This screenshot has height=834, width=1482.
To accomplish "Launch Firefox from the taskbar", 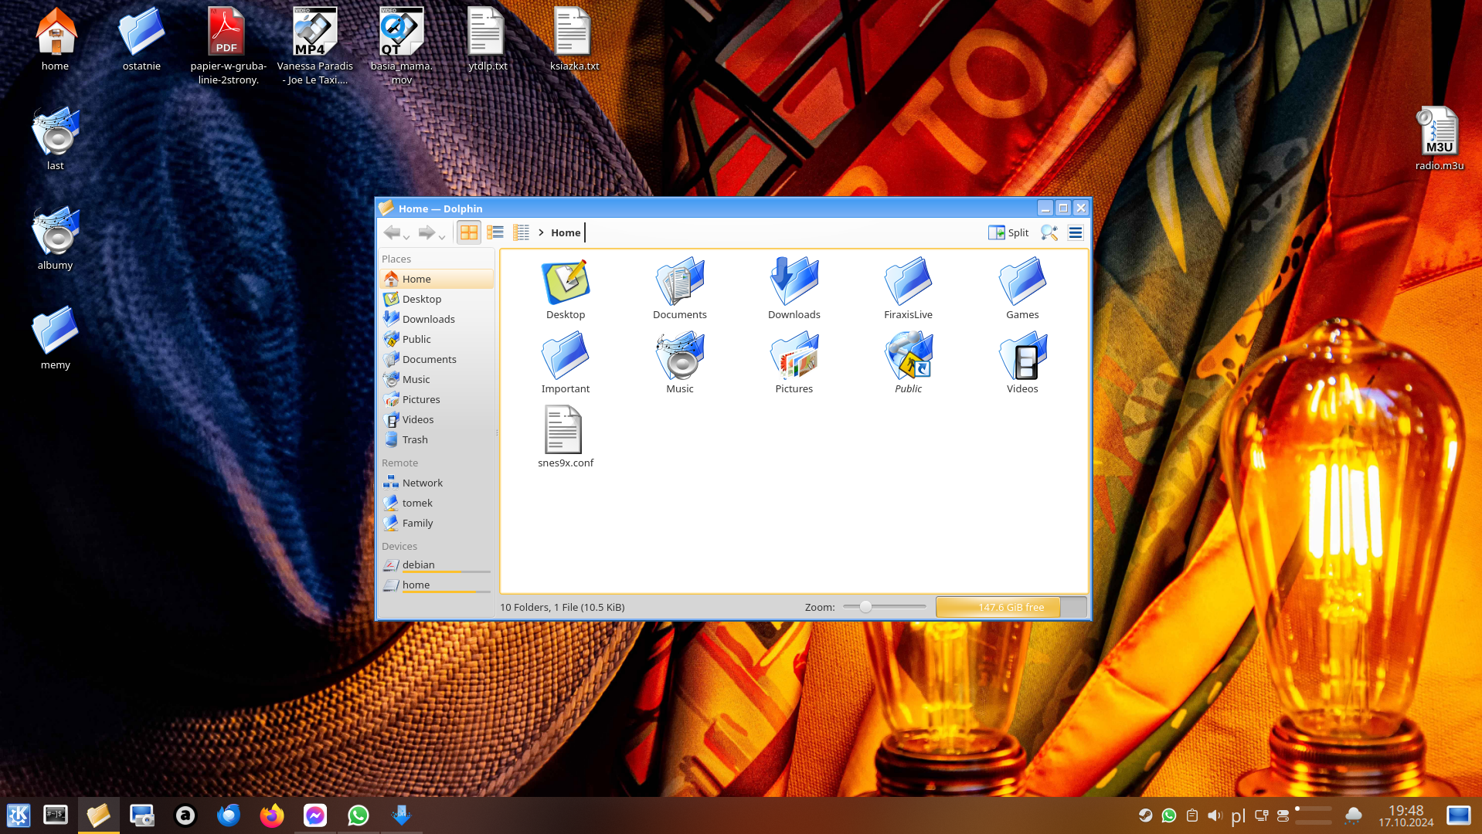I will pyautogui.click(x=272, y=815).
